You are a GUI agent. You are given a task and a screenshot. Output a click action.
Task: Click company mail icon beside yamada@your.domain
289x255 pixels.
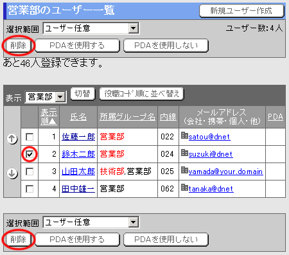coord(184,170)
